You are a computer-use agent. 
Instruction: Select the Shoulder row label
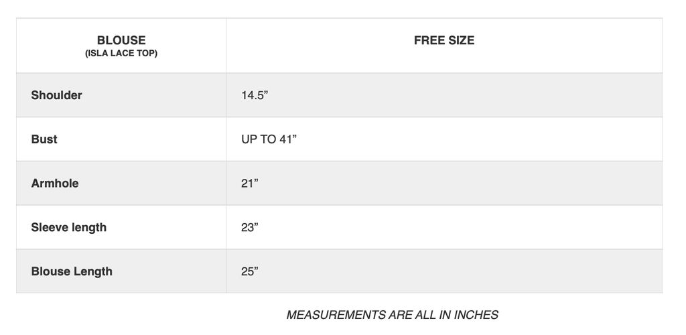(x=56, y=95)
